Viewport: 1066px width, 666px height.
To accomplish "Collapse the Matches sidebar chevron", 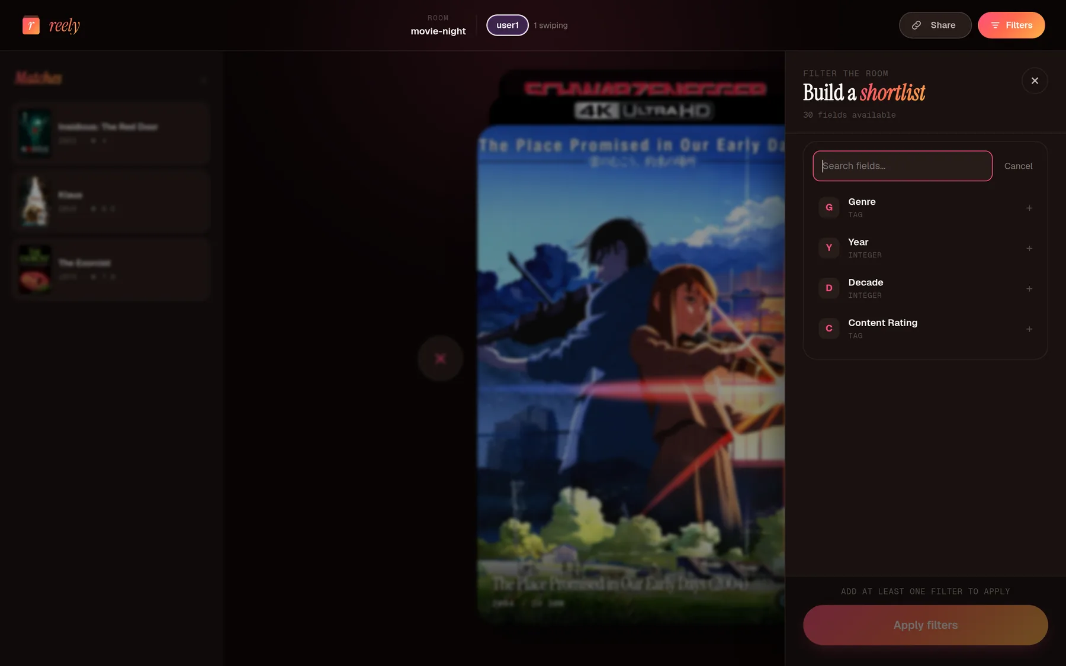I will 203,79.
